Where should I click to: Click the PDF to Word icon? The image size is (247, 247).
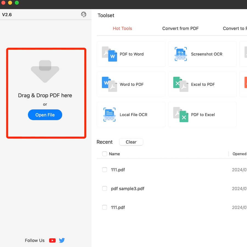(109, 54)
